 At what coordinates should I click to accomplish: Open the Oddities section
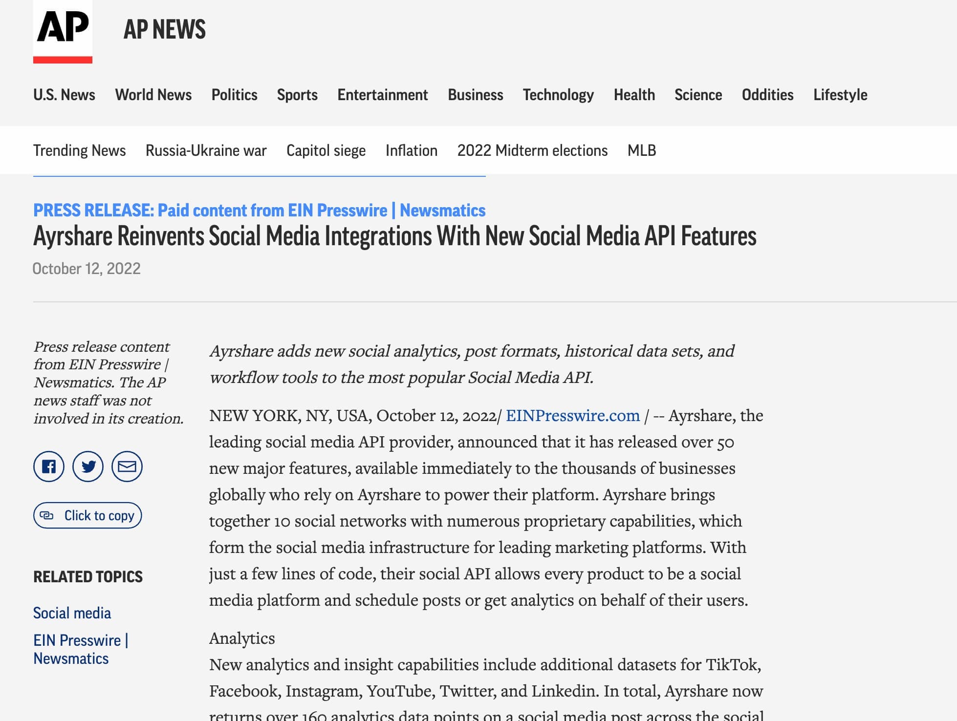pos(768,95)
